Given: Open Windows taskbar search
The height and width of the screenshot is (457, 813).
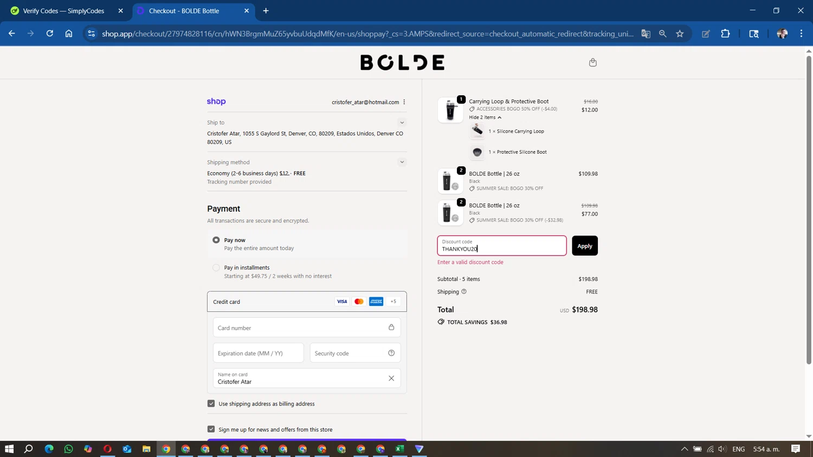Looking at the screenshot, I should pyautogui.click(x=29, y=449).
